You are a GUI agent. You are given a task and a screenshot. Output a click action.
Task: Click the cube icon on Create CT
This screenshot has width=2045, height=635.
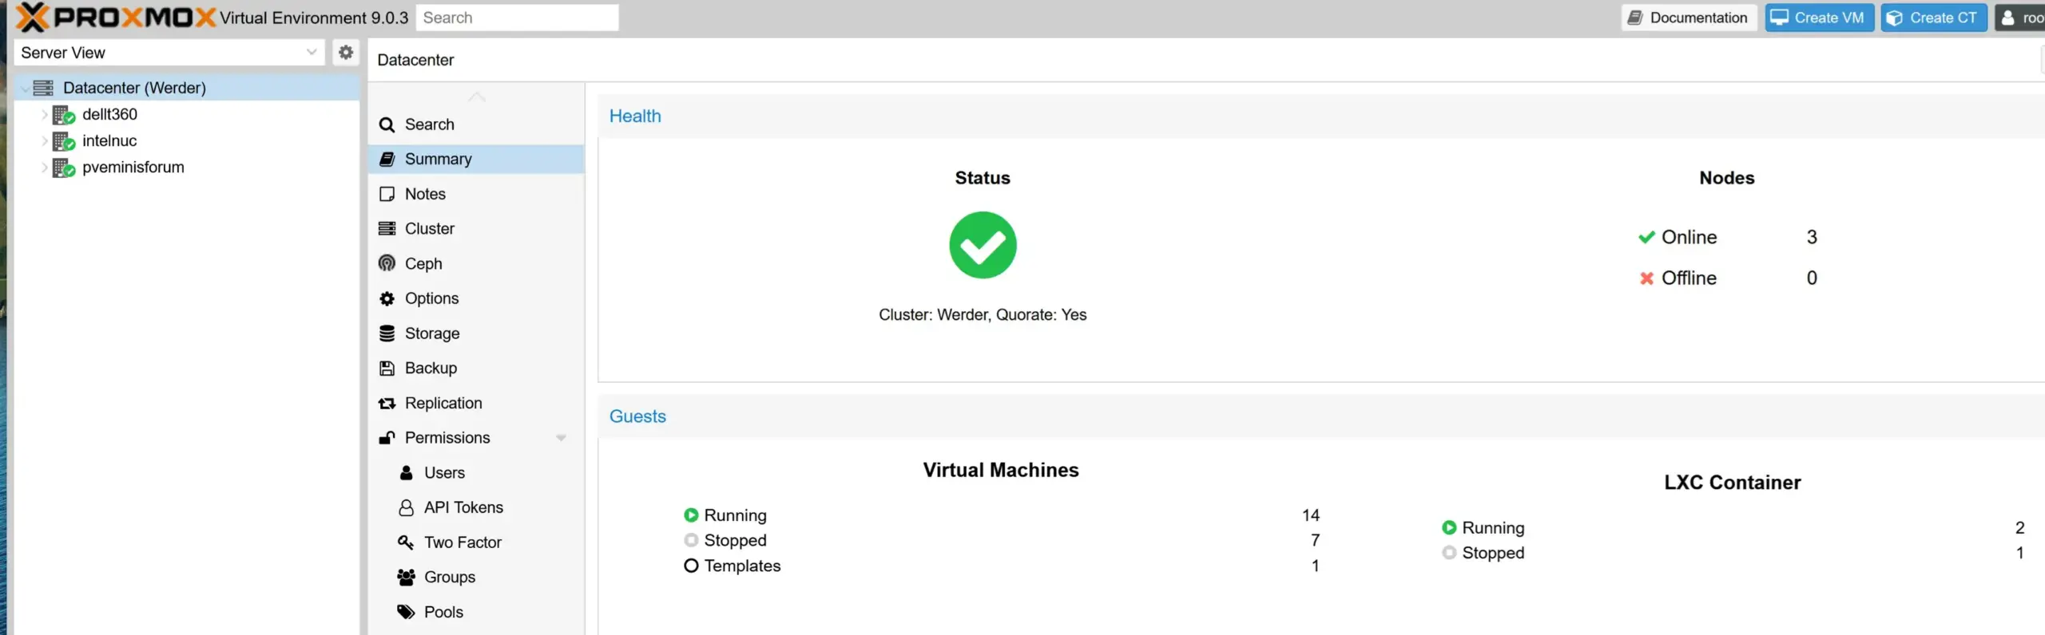point(1894,18)
